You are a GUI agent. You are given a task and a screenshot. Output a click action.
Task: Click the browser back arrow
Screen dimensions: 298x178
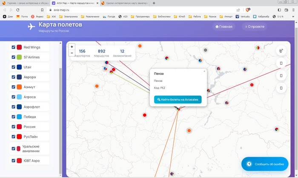[5, 10]
